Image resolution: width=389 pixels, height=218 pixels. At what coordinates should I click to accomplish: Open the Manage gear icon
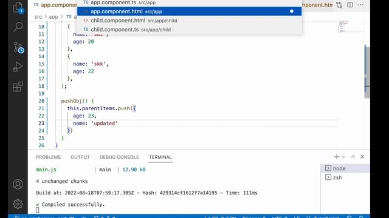coord(18,204)
